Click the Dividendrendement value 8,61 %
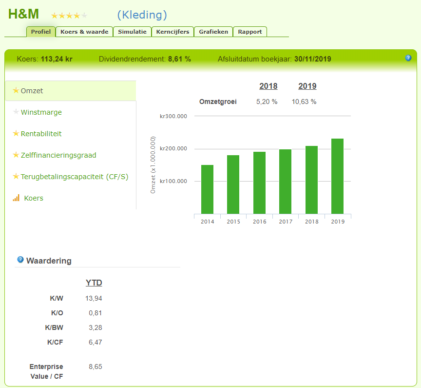This screenshot has height=388, width=421. 179,59
